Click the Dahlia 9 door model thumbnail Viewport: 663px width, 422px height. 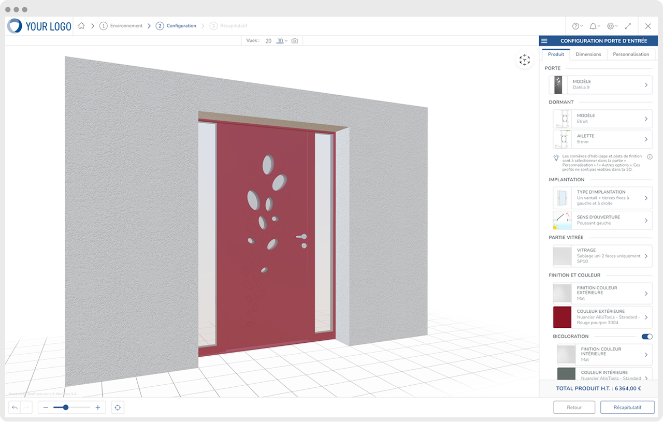558,84
